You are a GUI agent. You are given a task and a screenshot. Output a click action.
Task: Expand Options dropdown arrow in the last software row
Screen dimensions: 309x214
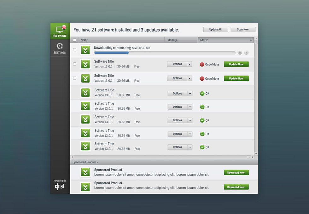190,147
